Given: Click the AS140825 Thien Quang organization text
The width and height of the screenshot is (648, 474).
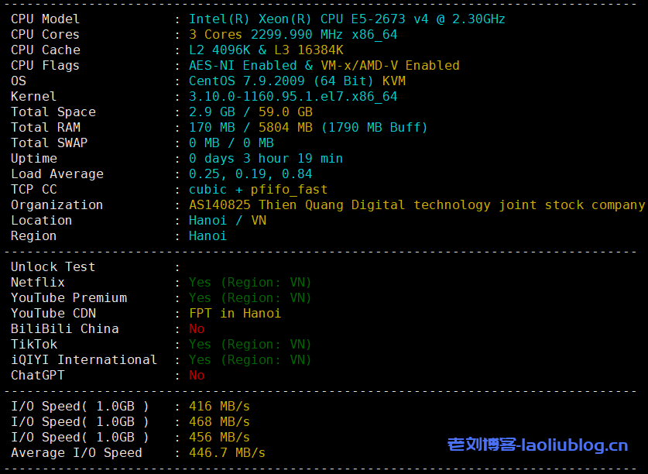Looking at the screenshot, I should [417, 204].
